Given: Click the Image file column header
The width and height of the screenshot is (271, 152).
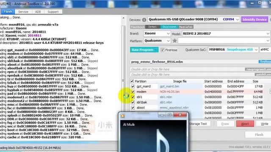Looking at the screenshot, I should (180, 81).
